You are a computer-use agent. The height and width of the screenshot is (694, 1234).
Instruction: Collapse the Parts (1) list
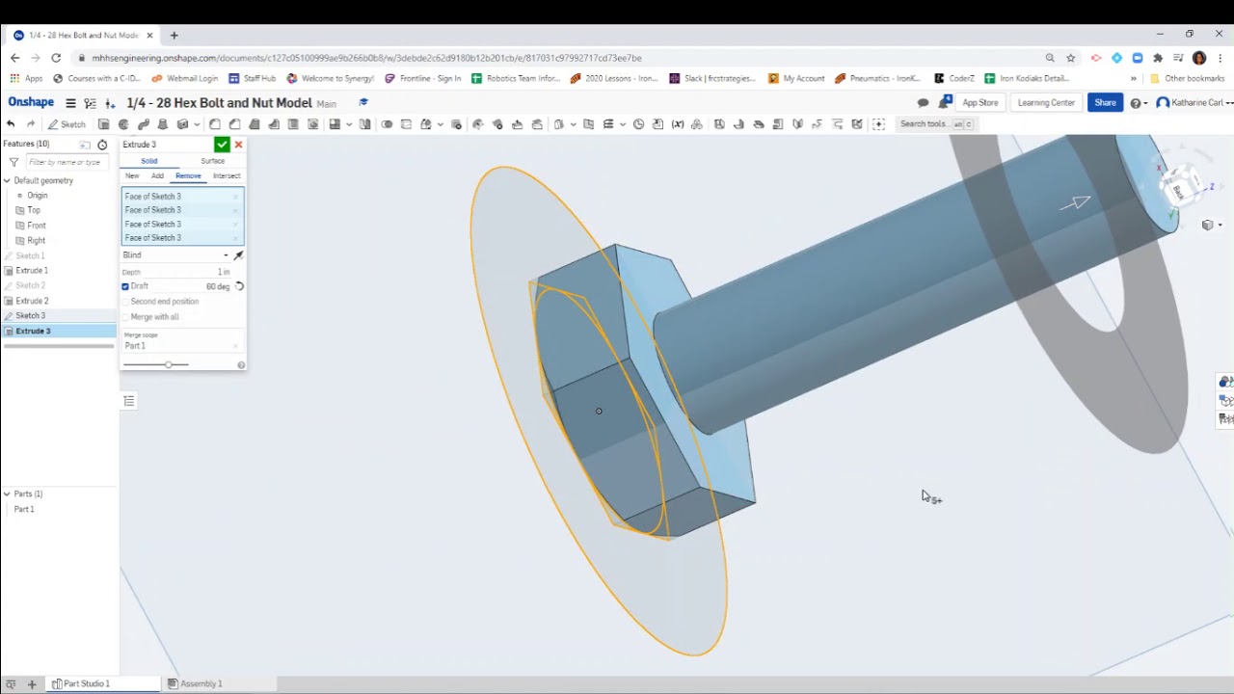(x=7, y=494)
